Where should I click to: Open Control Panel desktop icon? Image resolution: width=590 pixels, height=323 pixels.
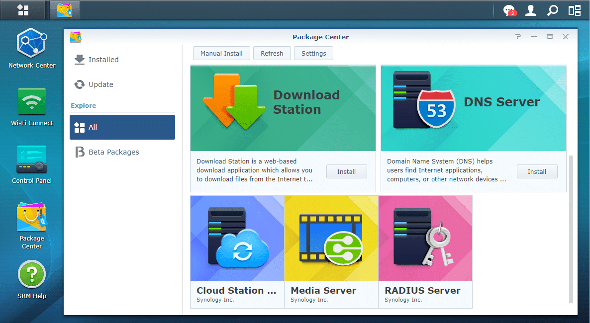pos(32,164)
